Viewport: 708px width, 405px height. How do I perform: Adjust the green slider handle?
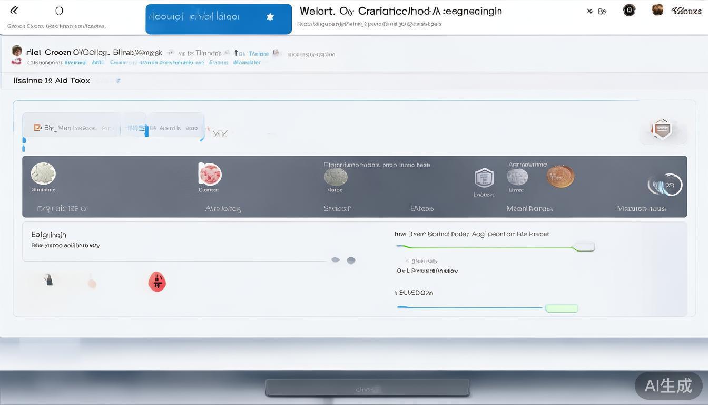584,247
